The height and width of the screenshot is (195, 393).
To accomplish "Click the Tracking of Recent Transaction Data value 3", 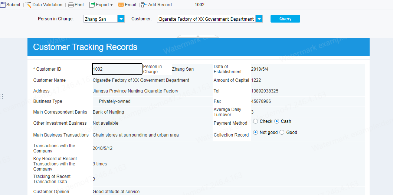I will pos(94,179).
